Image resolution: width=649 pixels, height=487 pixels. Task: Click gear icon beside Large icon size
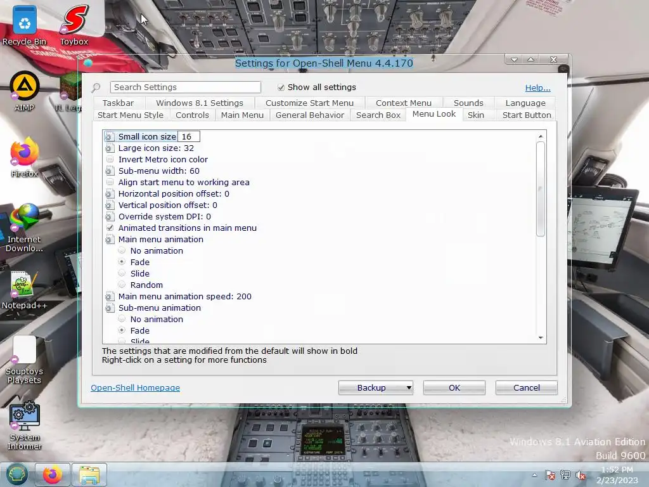(x=109, y=148)
